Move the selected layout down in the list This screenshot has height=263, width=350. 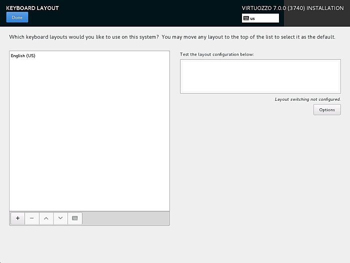click(60, 218)
